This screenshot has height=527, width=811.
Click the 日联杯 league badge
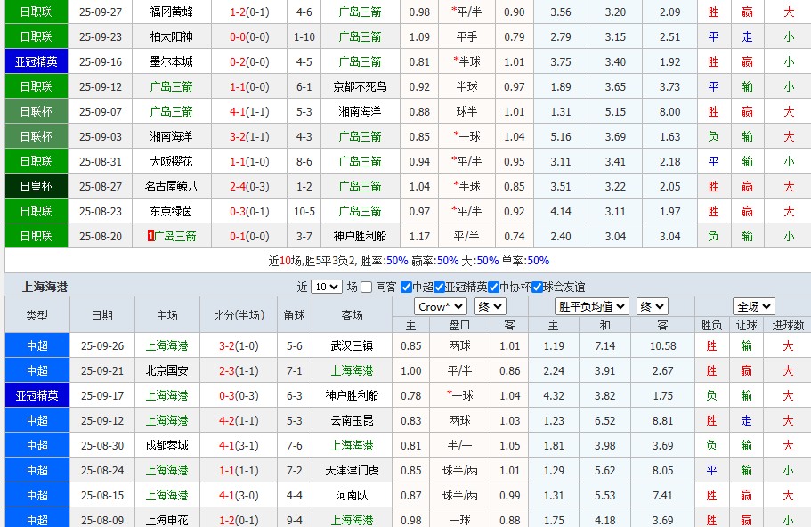pos(36,110)
